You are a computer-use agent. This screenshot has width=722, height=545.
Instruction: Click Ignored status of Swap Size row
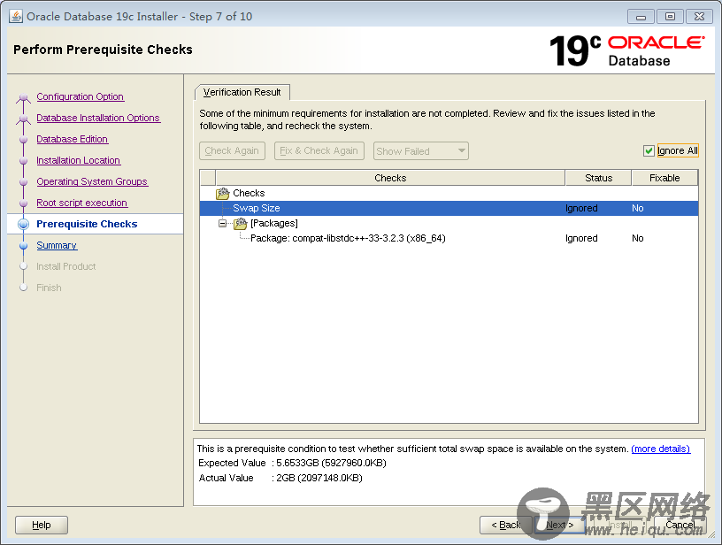[581, 208]
